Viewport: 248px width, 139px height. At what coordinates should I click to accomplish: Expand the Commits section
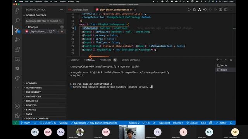pos(31,83)
